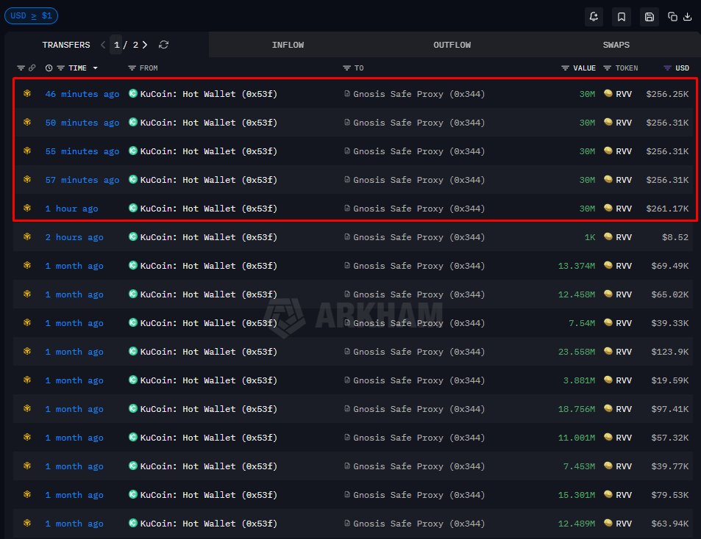
Task: Click the alert bell icon
Action: [x=594, y=17]
